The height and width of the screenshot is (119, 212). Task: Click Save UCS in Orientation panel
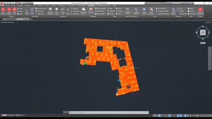pyautogui.click(x=39, y=11)
